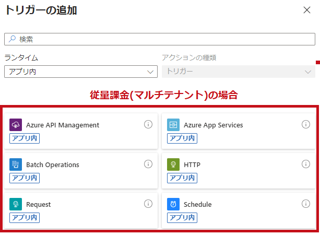The width and height of the screenshot is (320, 235).
Task: Select the Azure API Management connector icon
Action: pyautogui.click(x=16, y=125)
